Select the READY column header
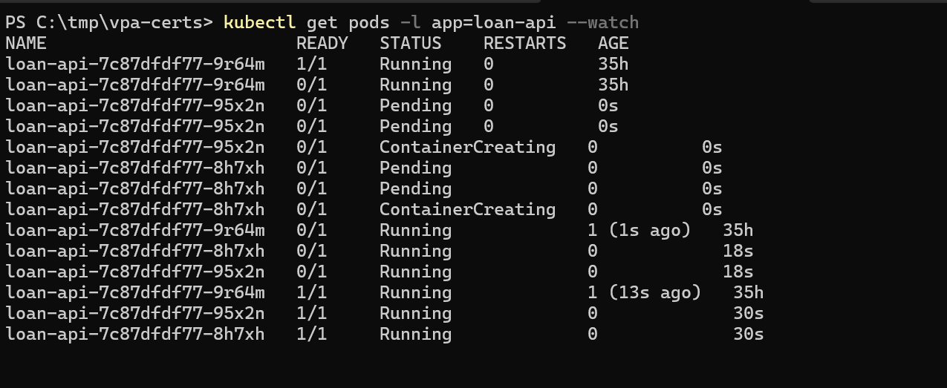 [322, 44]
